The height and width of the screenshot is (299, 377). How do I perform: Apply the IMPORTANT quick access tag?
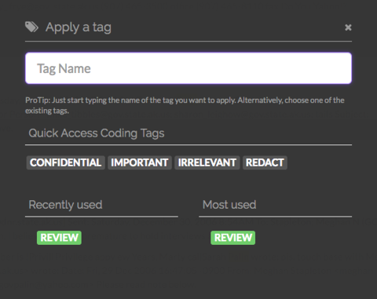(x=140, y=162)
